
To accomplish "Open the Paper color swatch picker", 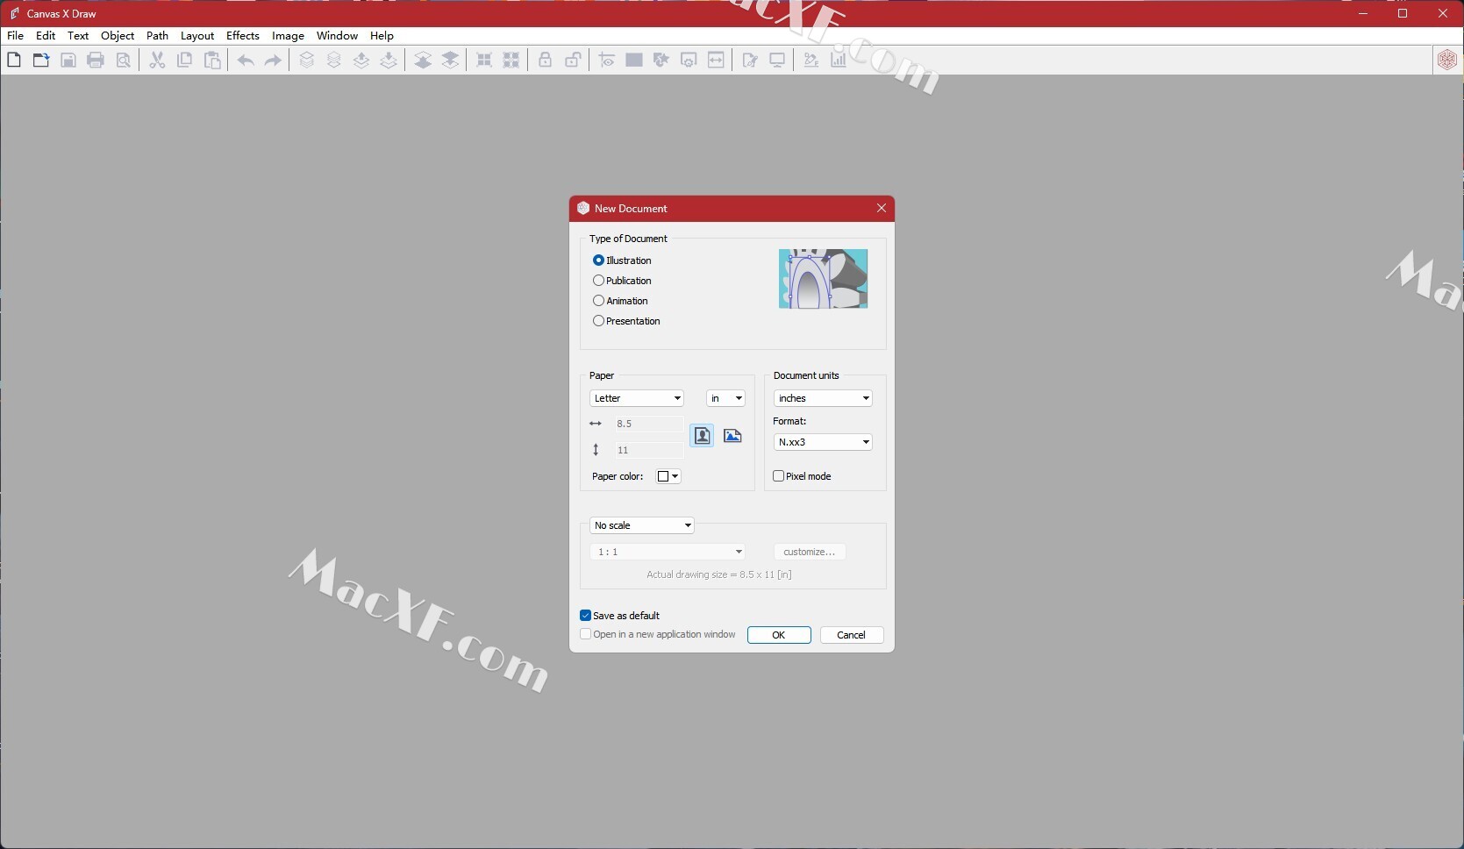I will (x=668, y=476).
